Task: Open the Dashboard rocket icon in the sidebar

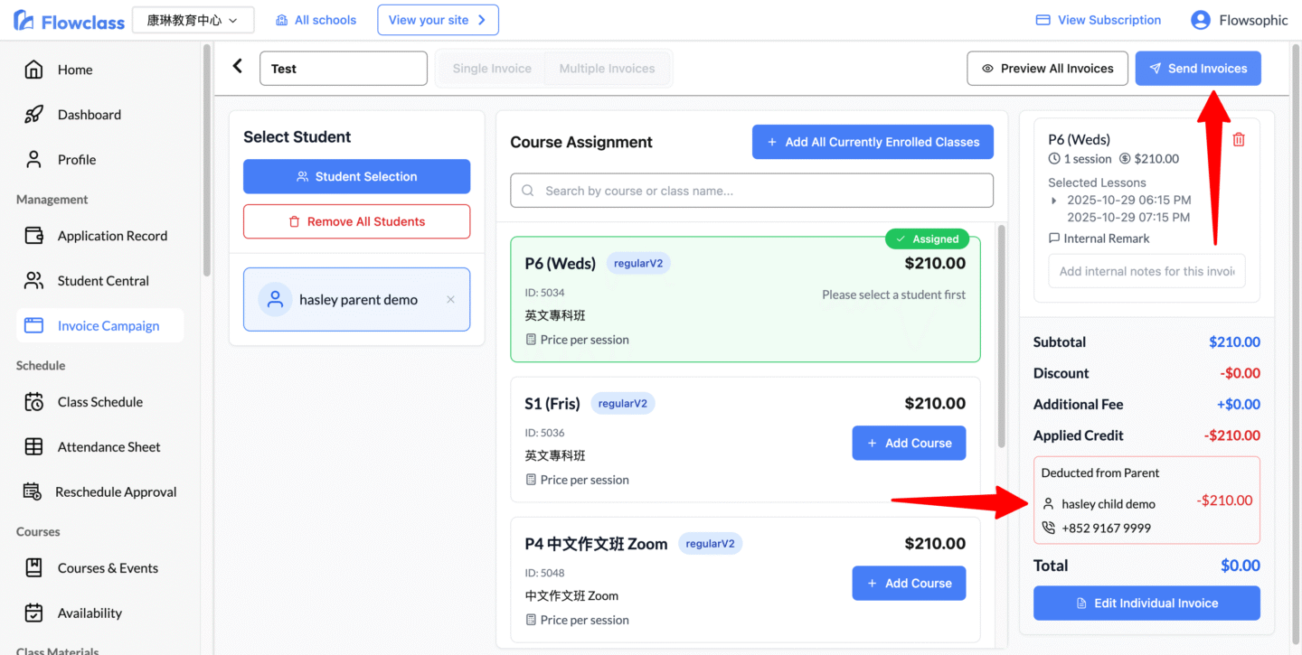Action: (33, 115)
